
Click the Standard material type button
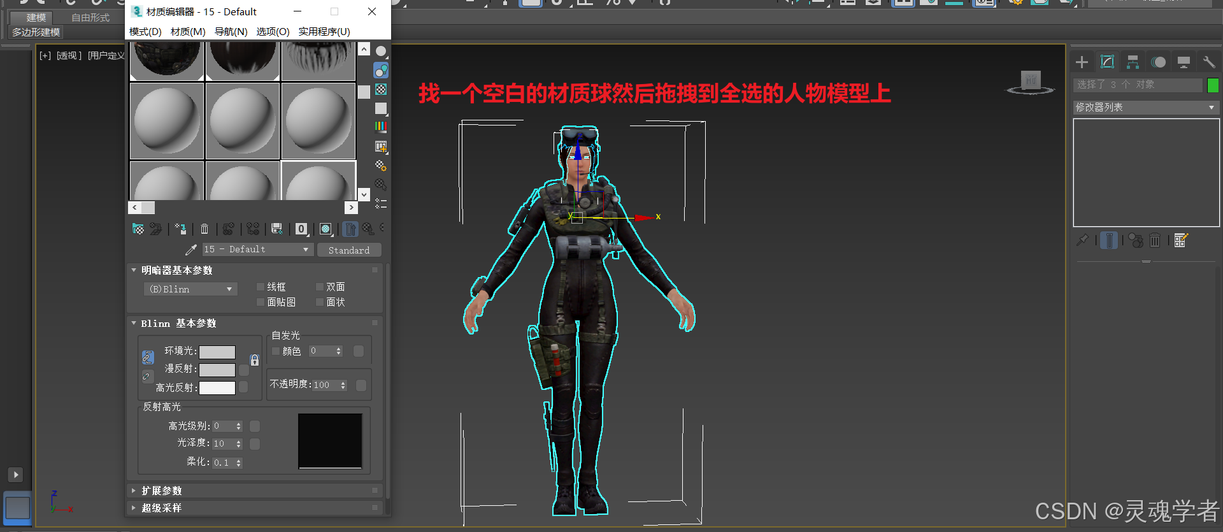349,250
